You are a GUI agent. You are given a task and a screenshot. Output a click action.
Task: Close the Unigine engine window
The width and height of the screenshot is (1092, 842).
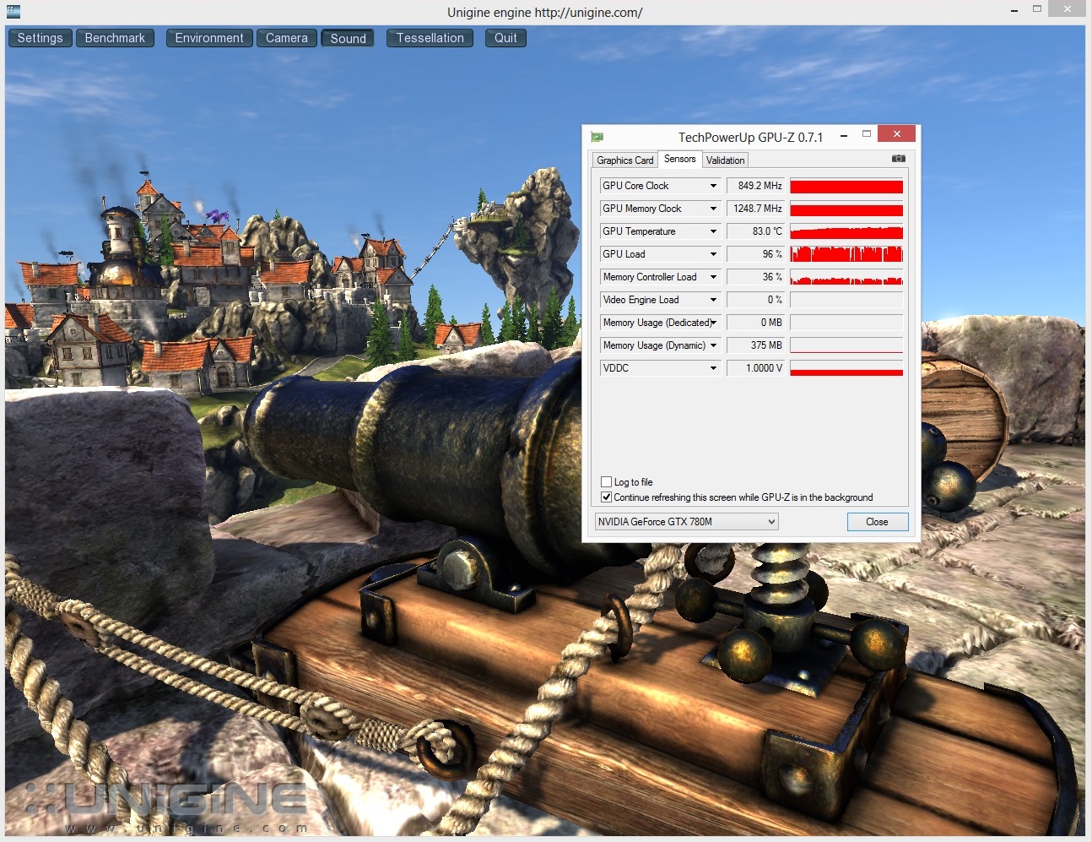[1068, 9]
